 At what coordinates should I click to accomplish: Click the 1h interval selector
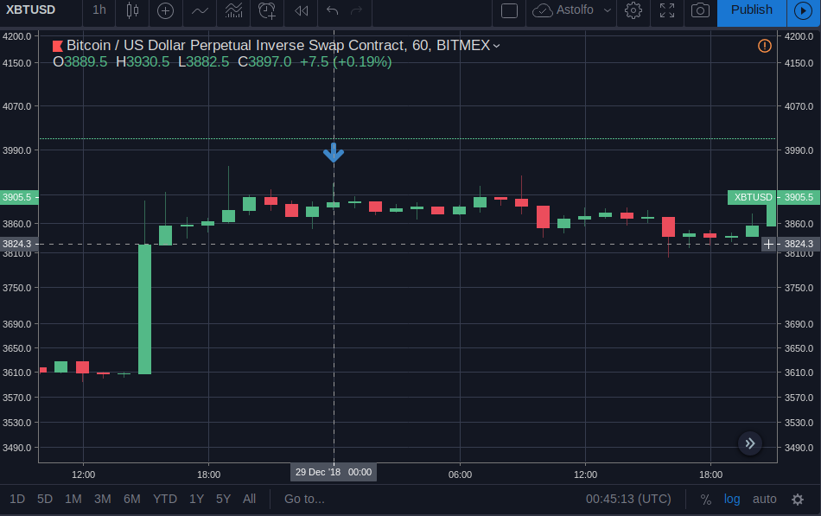[99, 11]
